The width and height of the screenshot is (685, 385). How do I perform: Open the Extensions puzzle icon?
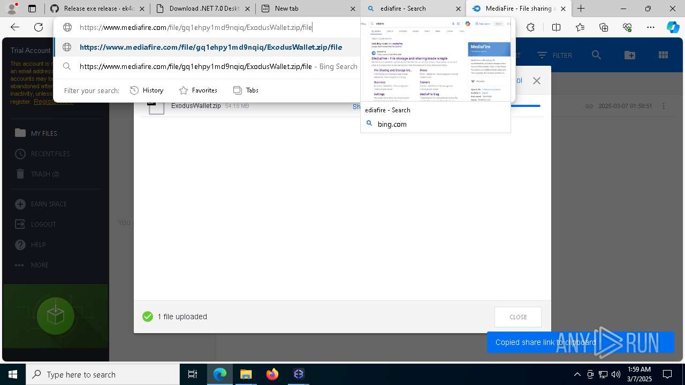[x=530, y=27]
